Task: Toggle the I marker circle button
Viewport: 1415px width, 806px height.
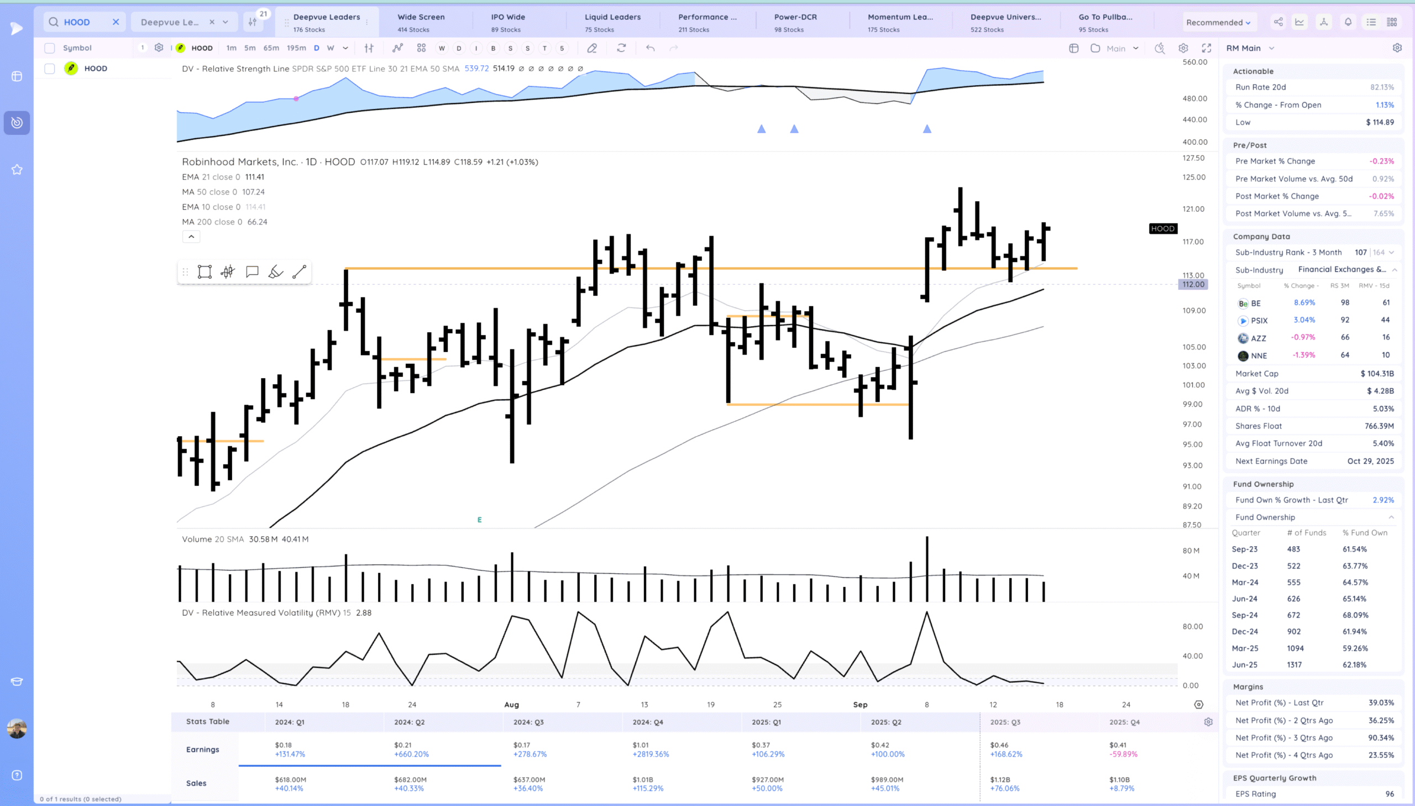Action: click(x=476, y=48)
